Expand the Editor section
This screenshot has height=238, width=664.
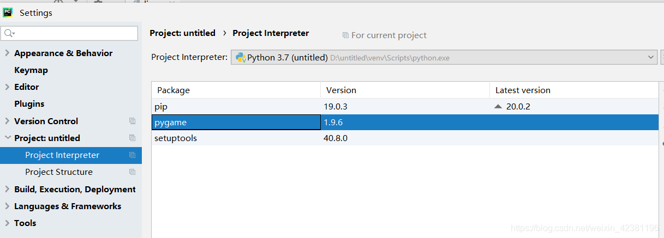[7, 87]
